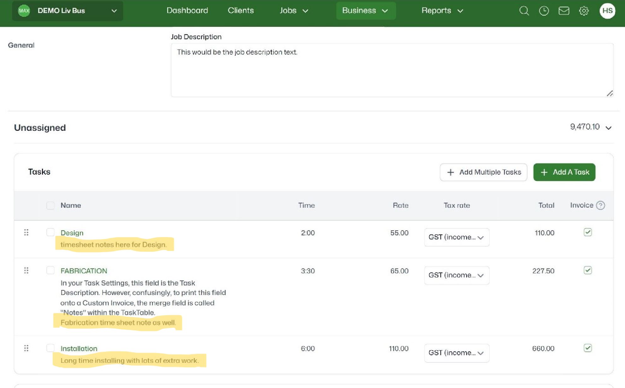Viewport: 625px width, 388px height.
Task: Go to the Clients menu
Action: click(241, 10)
